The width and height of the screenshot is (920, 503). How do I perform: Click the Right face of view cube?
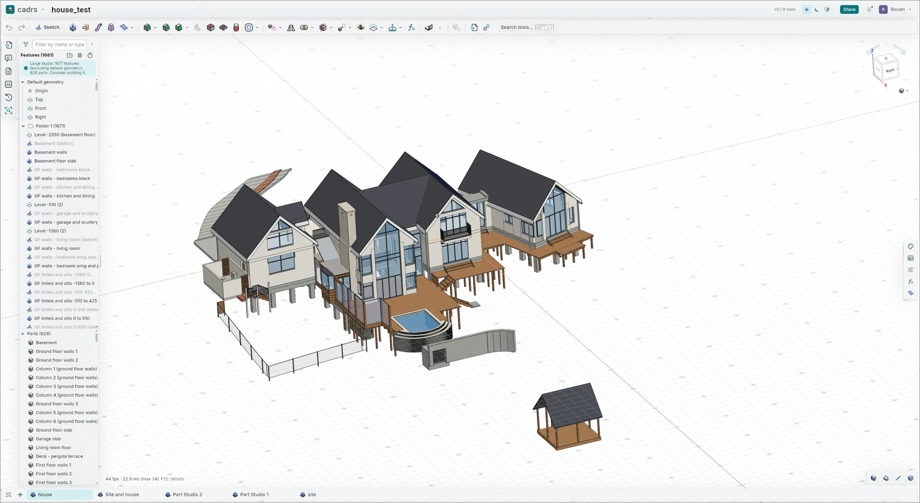[x=890, y=70]
